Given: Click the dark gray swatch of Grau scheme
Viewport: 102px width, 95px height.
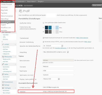Looking at the screenshot, I should click(x=46, y=32).
